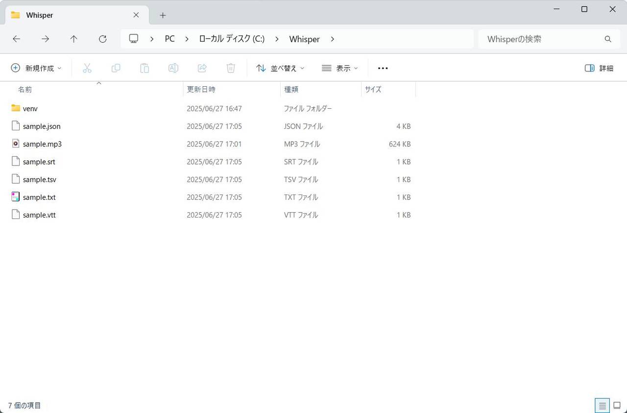Screen dimensions: 627x413
Task: Click the Paste clipboard icon
Action: (x=145, y=68)
